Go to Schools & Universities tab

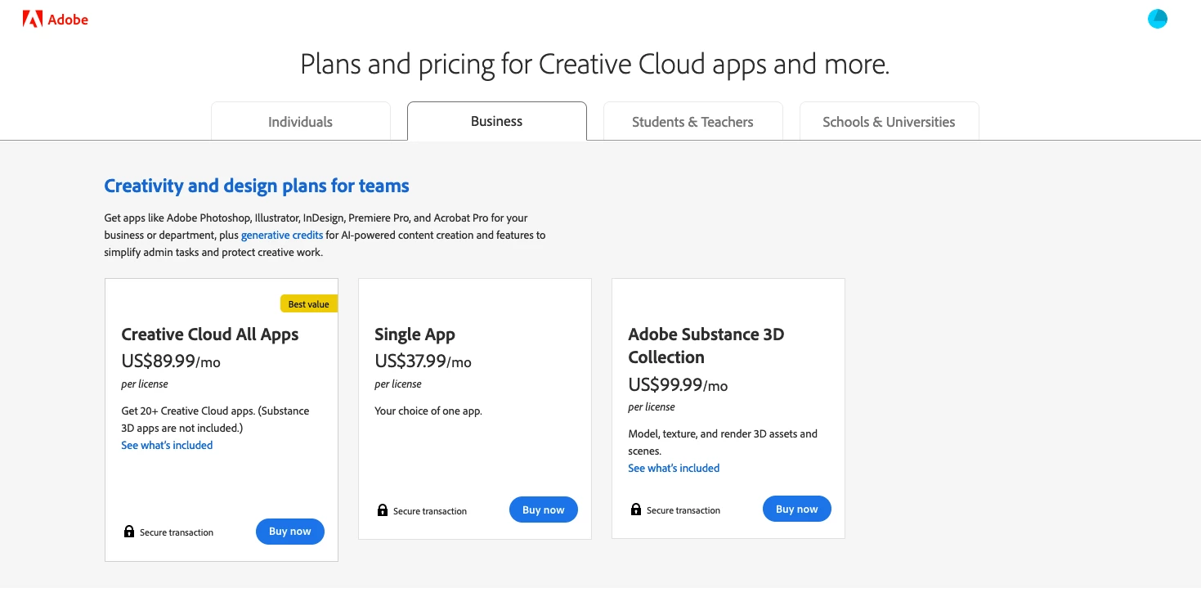click(889, 122)
